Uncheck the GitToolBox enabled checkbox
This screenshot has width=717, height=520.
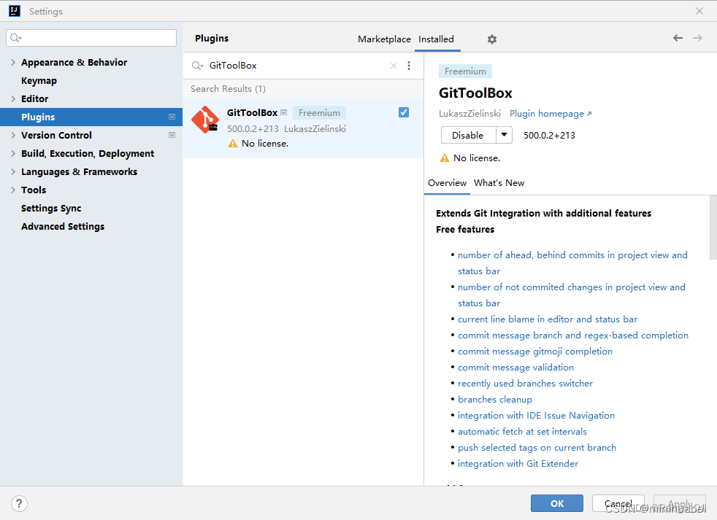click(x=404, y=112)
